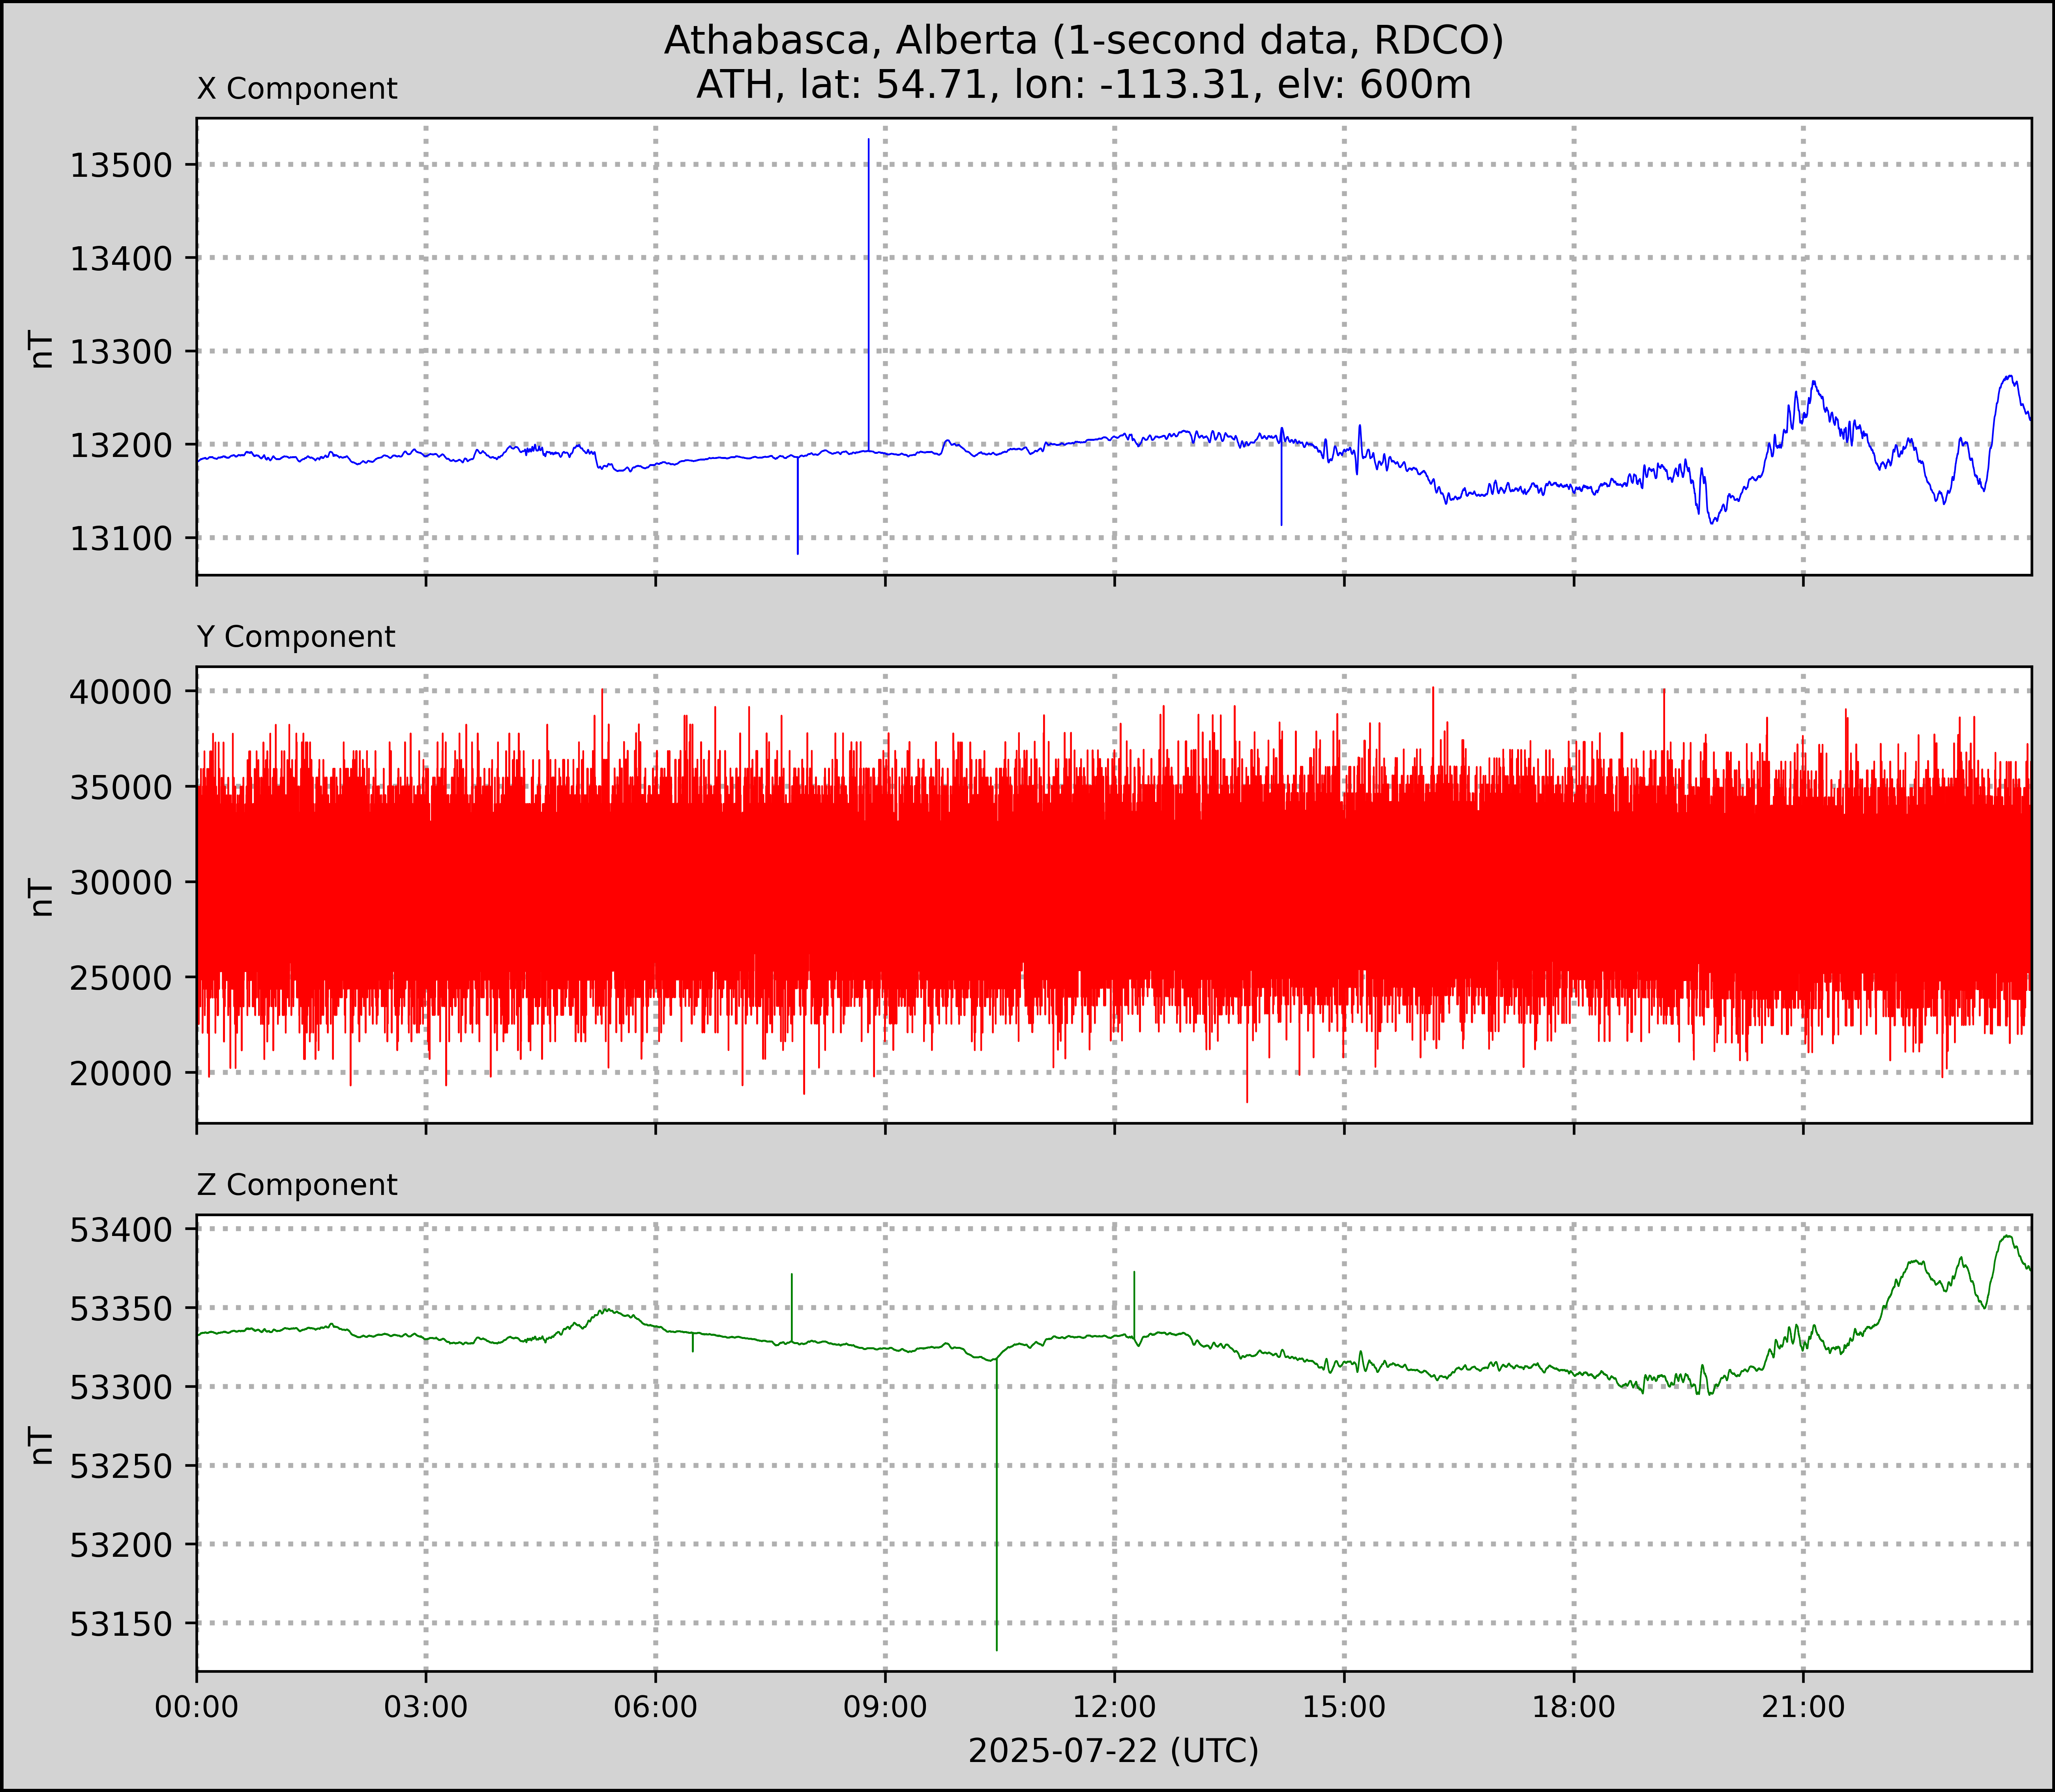Click the Y Component panel label
2055x1792 pixels.
point(296,637)
